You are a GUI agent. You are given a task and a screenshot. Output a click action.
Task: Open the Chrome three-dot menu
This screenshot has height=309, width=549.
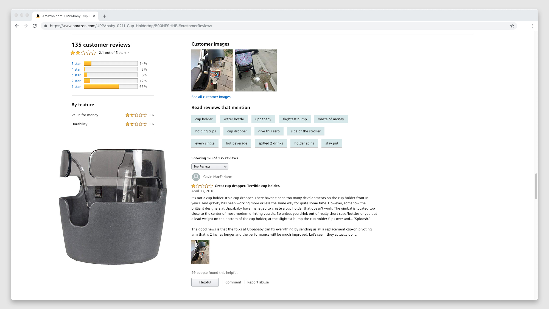tap(532, 26)
